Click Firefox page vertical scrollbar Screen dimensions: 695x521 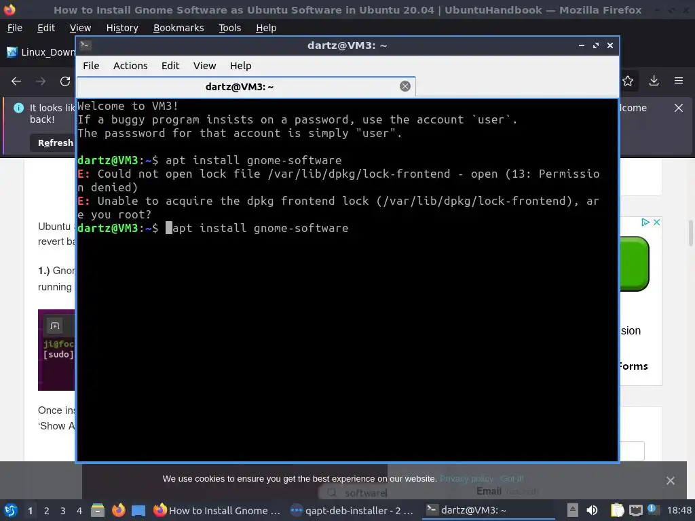690,234
